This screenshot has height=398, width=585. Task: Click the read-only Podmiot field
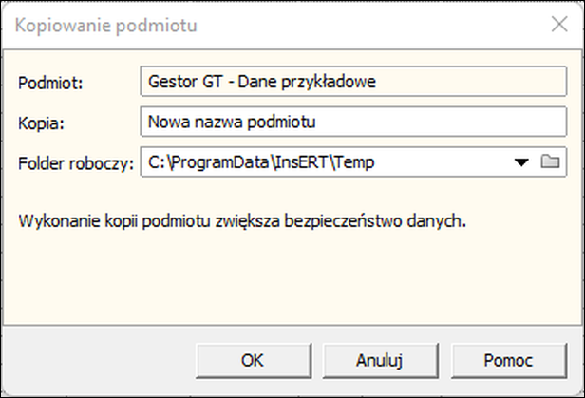click(x=353, y=82)
